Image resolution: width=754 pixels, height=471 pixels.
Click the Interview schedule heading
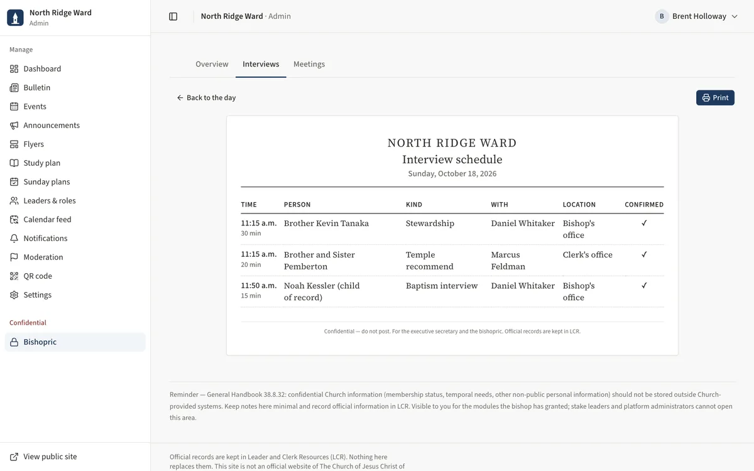pyautogui.click(x=452, y=160)
